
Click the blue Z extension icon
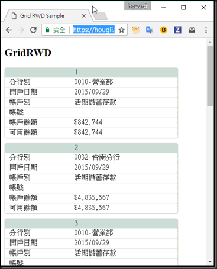click(x=177, y=30)
